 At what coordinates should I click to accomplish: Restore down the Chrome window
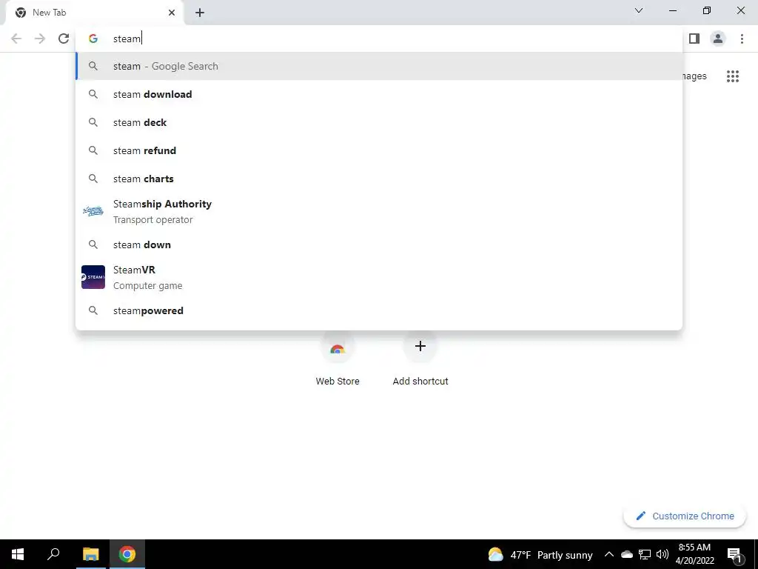coord(707,10)
